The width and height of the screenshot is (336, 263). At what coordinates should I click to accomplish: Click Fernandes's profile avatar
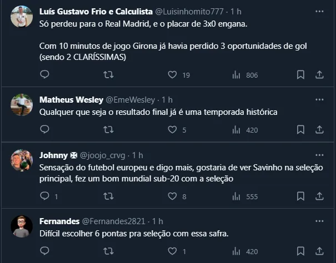22,226
